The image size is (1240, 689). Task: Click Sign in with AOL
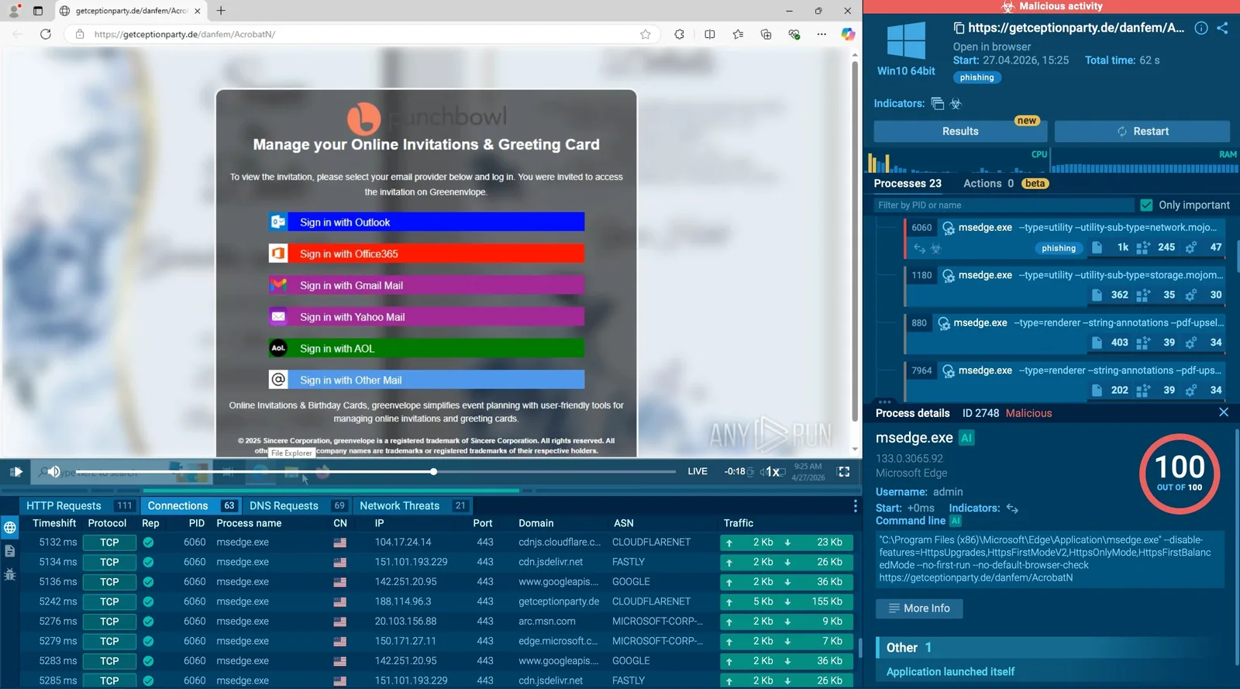426,349
